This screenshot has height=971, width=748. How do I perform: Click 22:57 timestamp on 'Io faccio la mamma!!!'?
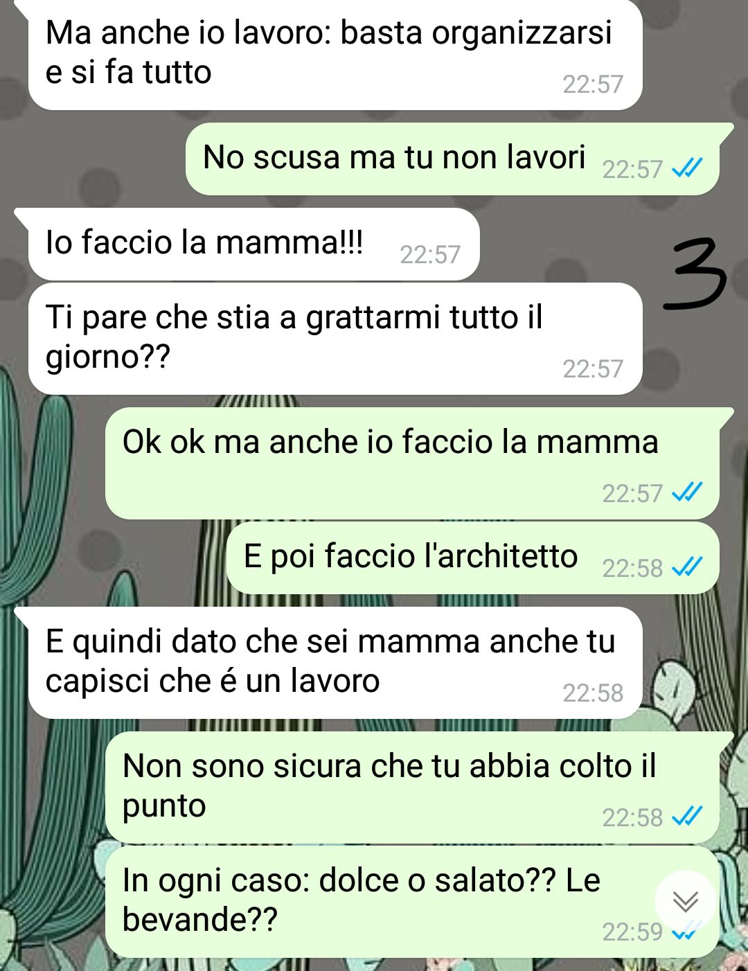pos(430,254)
